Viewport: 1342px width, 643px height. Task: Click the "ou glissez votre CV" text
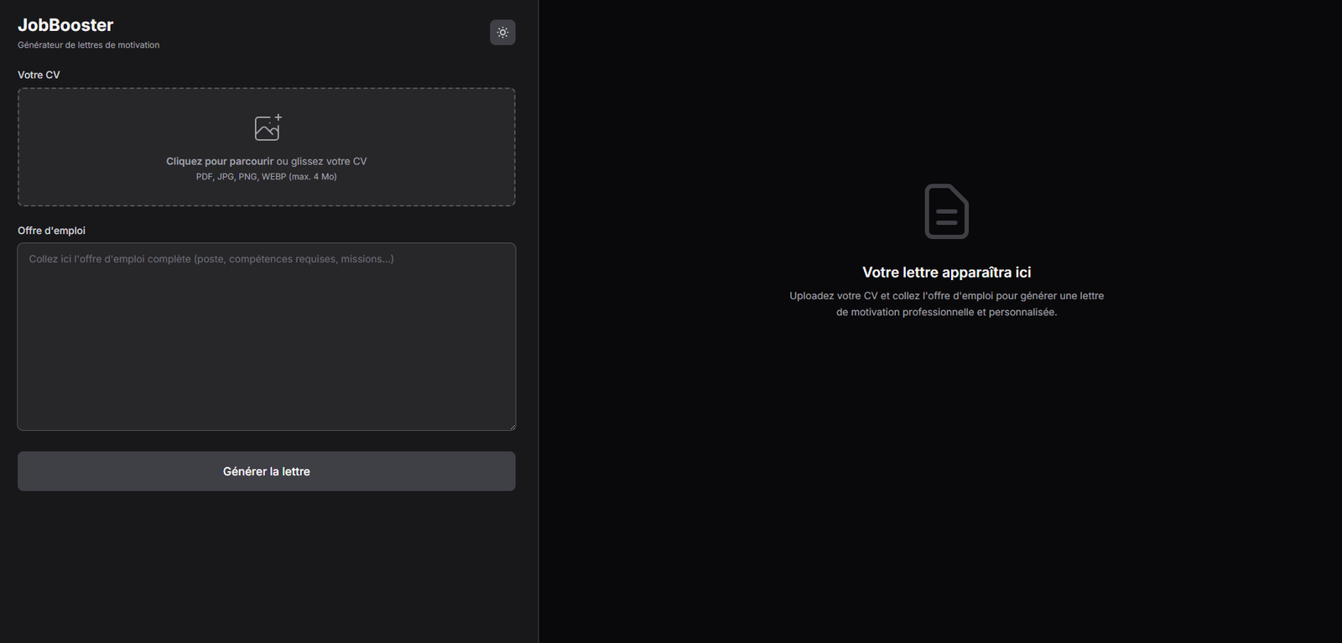[322, 161]
